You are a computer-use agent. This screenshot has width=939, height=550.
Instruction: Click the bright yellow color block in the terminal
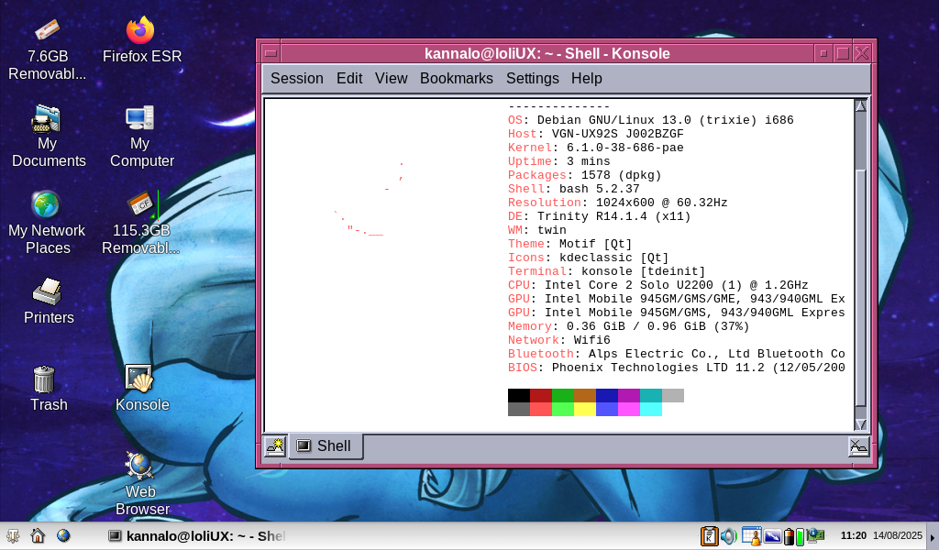click(x=585, y=410)
